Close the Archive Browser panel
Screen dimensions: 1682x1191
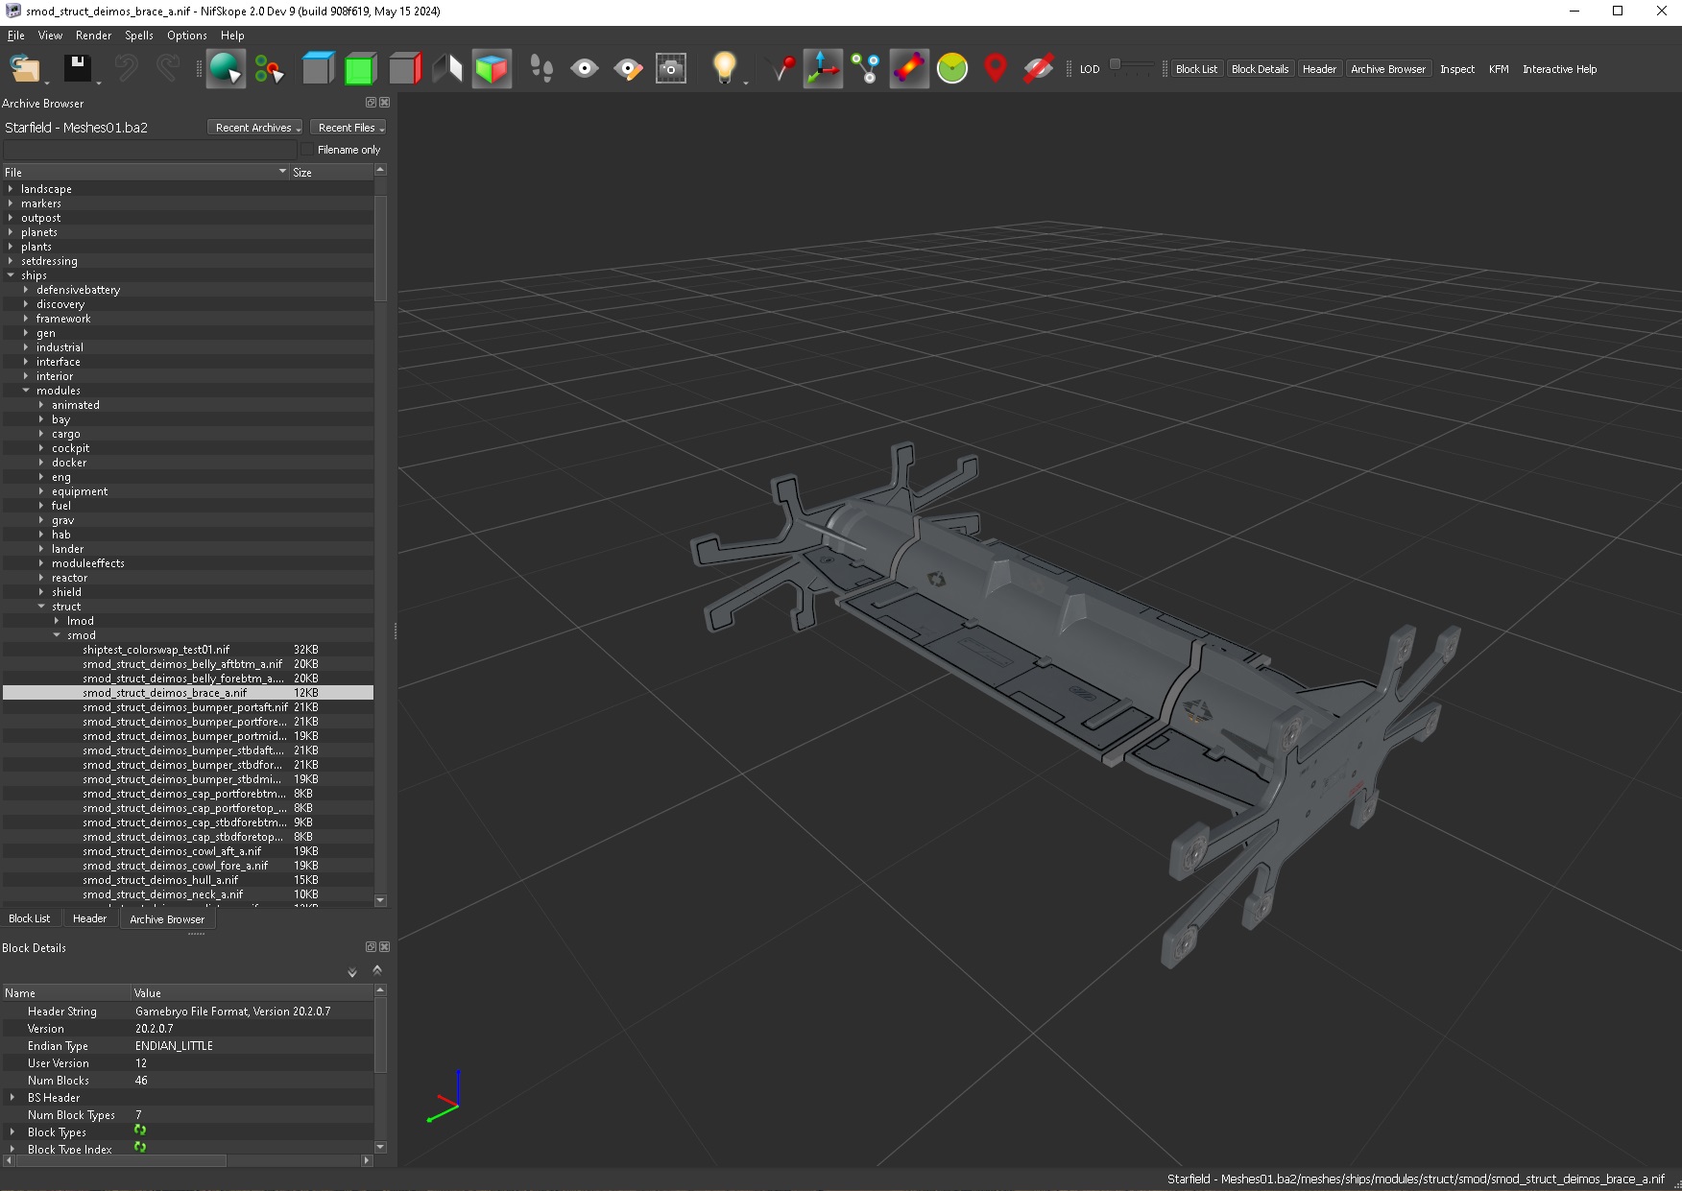coord(385,103)
